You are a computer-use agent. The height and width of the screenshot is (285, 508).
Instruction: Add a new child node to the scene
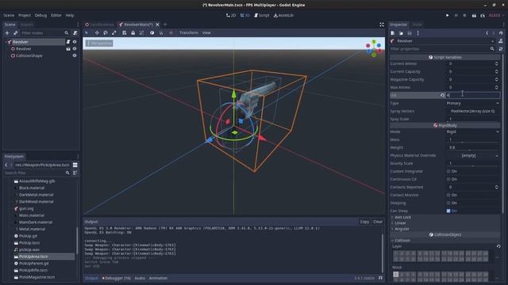(x=7, y=33)
